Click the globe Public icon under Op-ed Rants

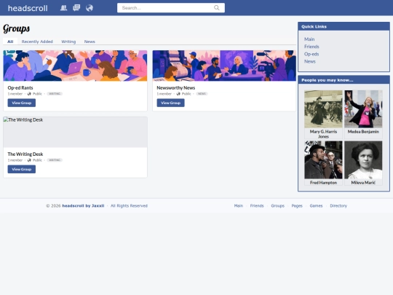pyautogui.click(x=29, y=94)
